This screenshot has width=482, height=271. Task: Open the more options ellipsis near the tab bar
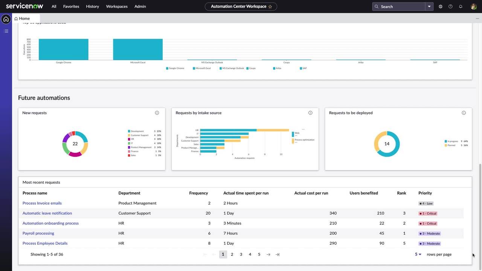477,18
